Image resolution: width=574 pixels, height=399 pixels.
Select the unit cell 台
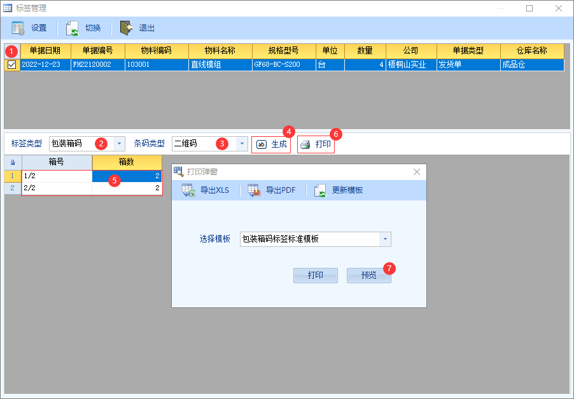330,65
